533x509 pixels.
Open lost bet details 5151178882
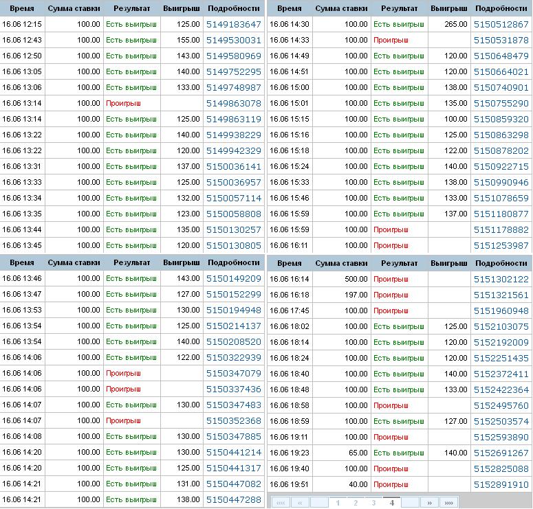(x=501, y=230)
